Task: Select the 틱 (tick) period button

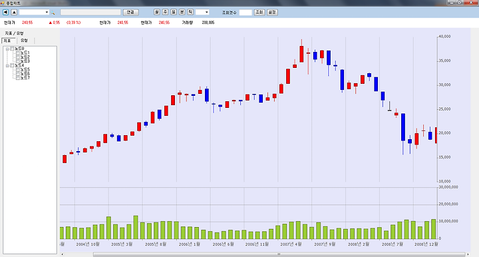Action: pos(190,12)
